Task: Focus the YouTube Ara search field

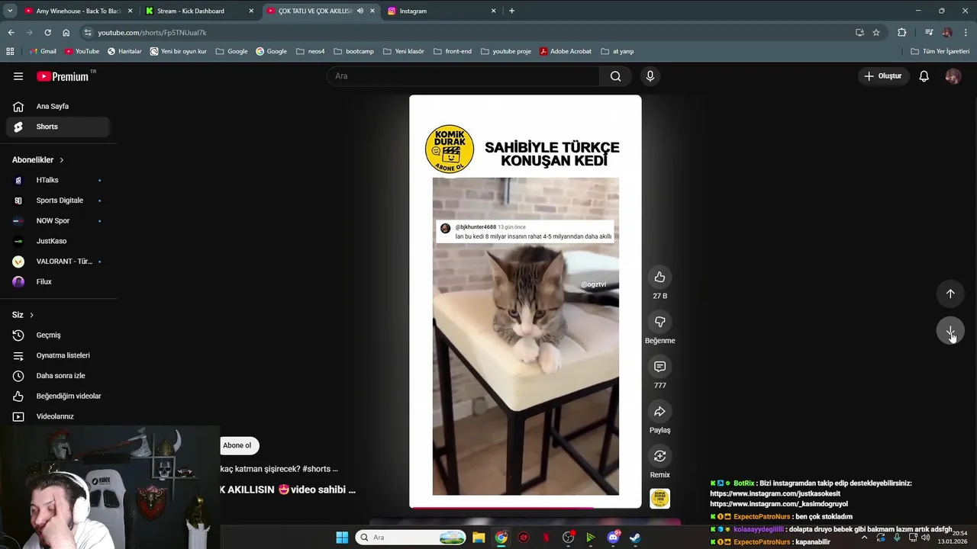Action: (464, 76)
